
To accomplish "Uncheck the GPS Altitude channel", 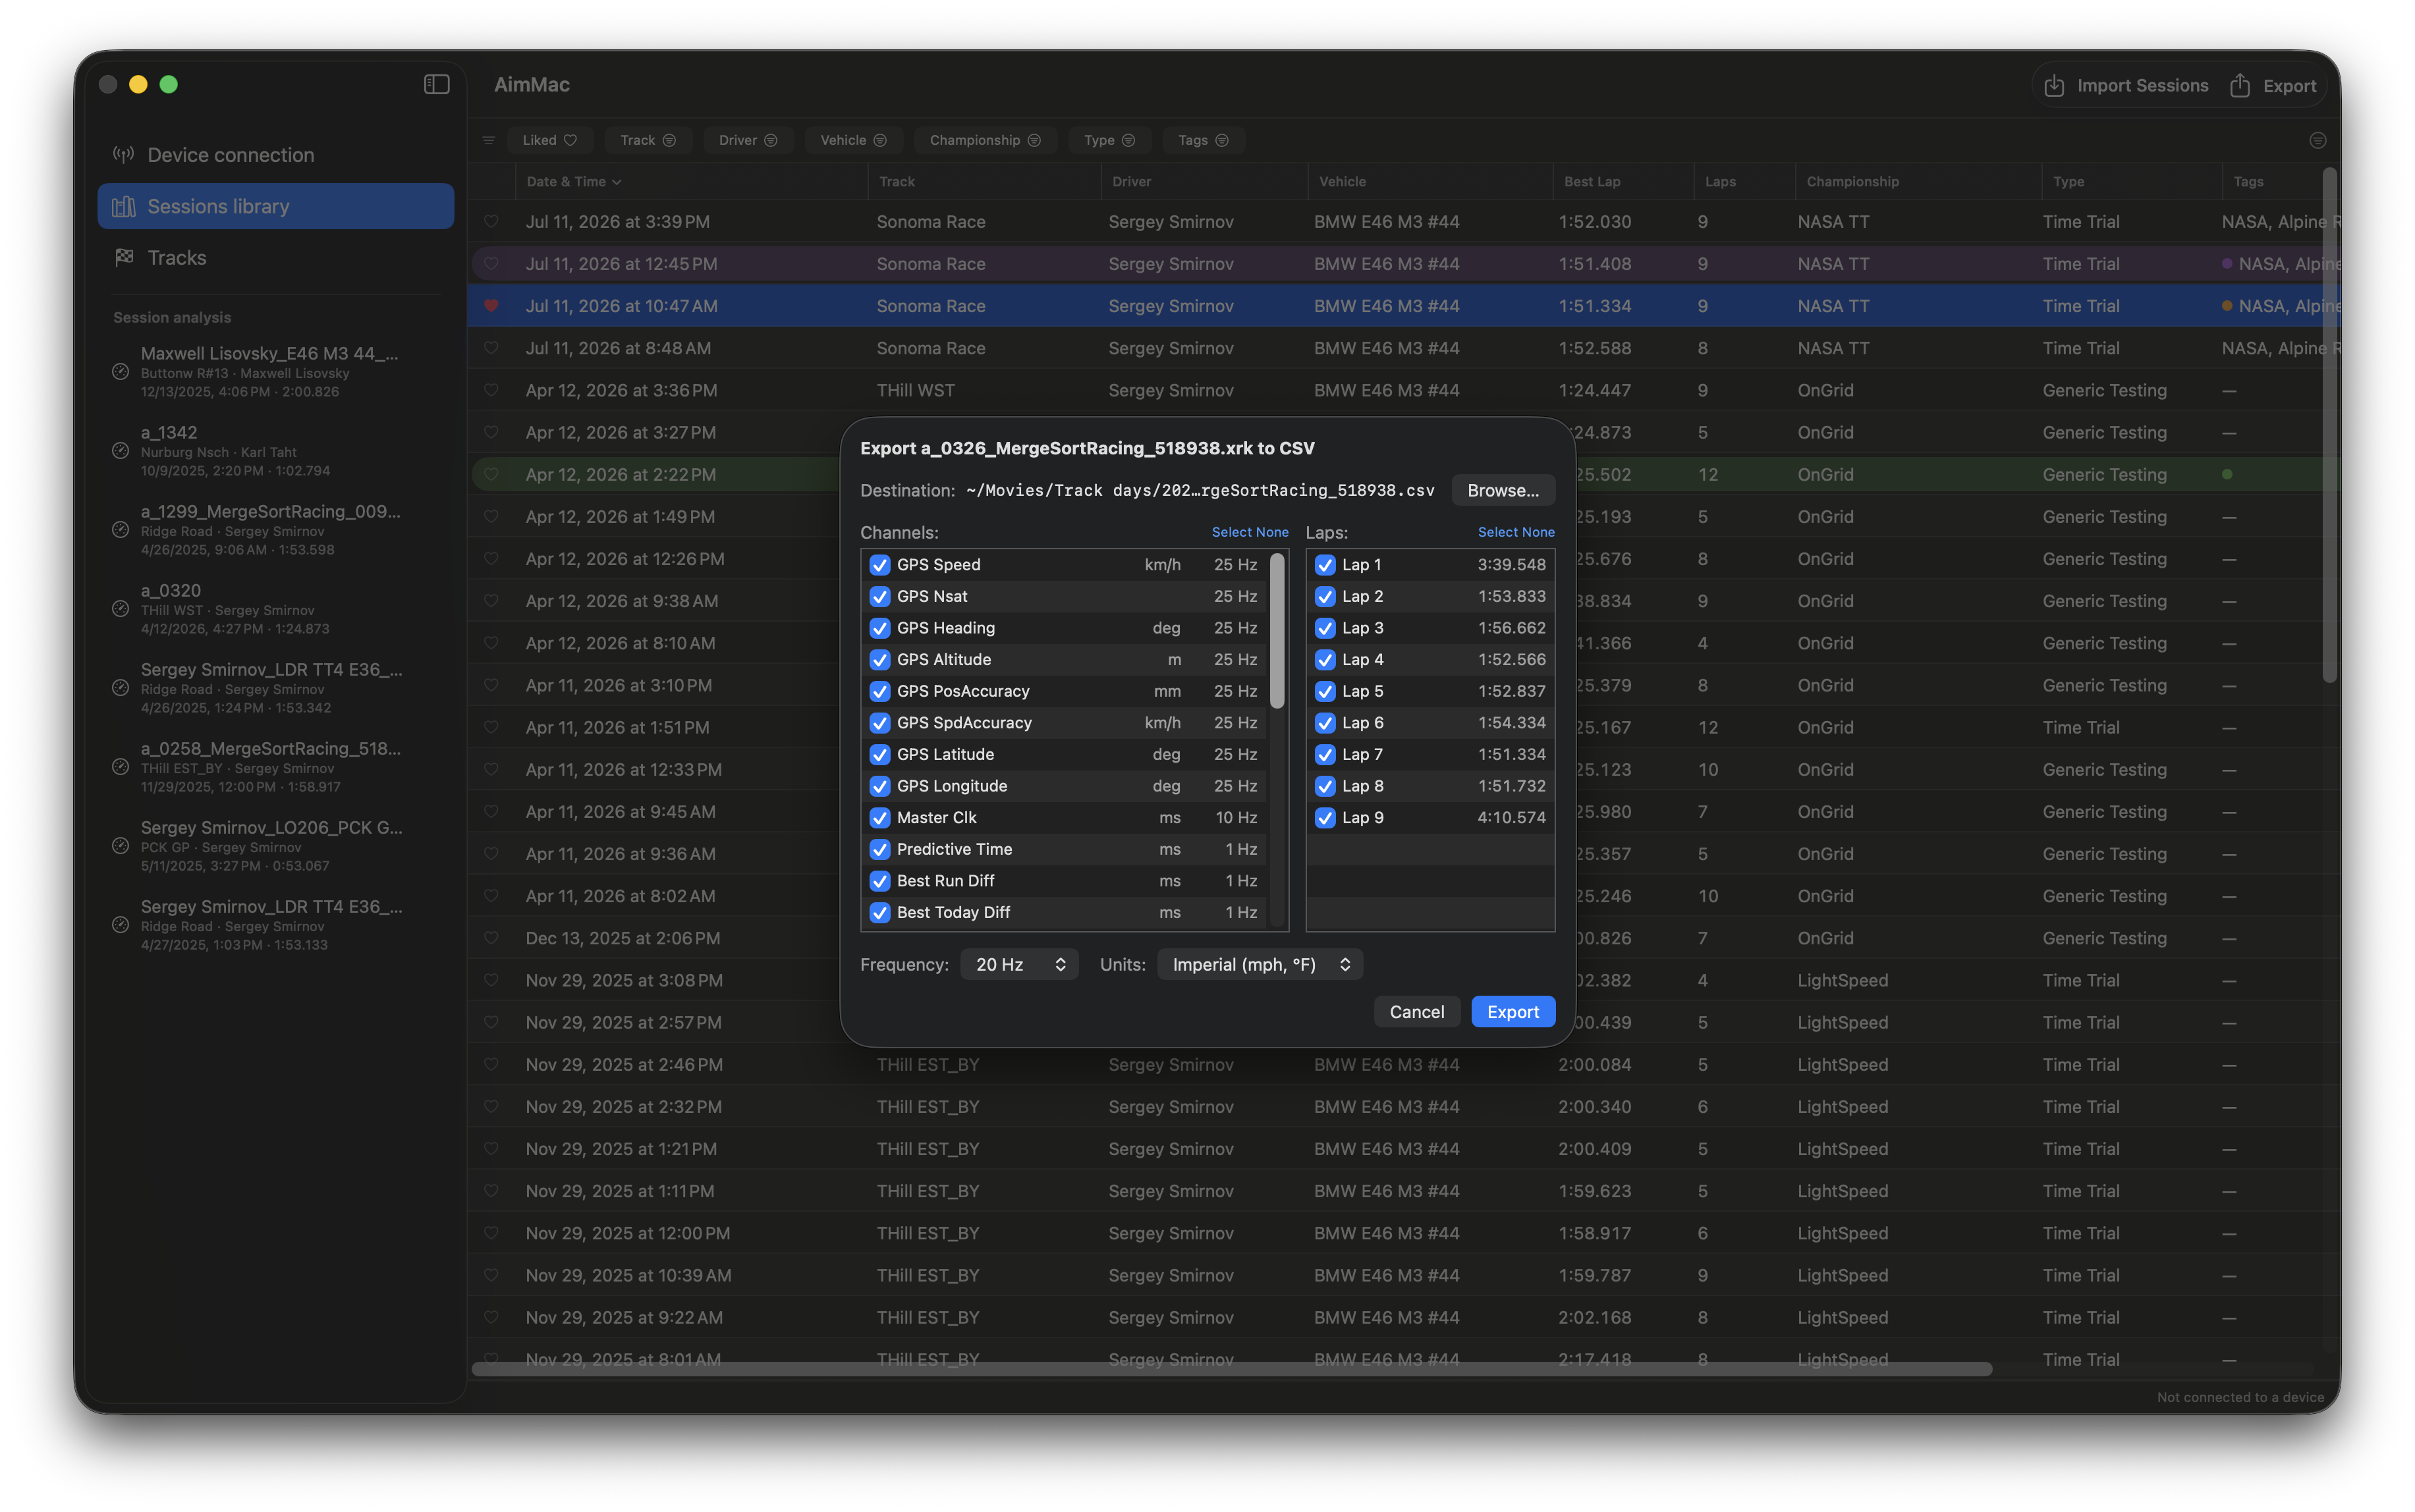I will (x=879, y=660).
